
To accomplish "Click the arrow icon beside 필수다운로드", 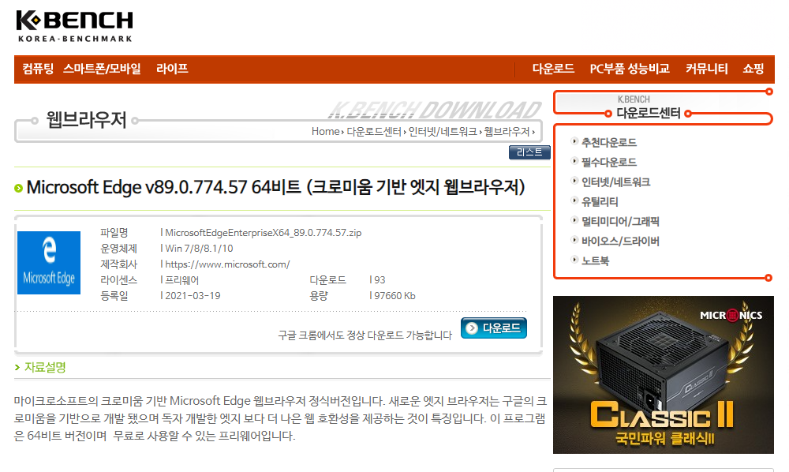I will (x=574, y=161).
